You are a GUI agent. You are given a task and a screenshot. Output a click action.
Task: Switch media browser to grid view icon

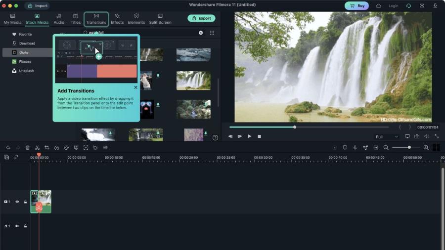212,33
